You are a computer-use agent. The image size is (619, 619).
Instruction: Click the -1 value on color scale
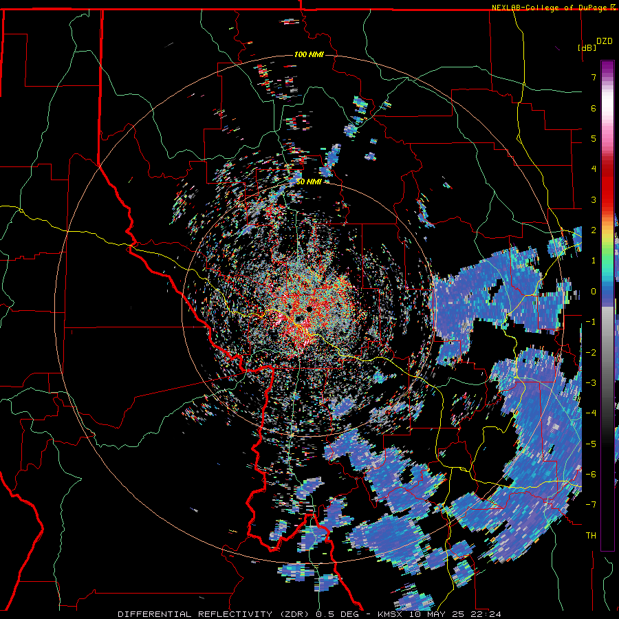(x=591, y=322)
